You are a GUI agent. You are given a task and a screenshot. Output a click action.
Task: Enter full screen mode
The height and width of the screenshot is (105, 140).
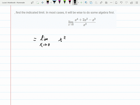click(x=137, y=3)
